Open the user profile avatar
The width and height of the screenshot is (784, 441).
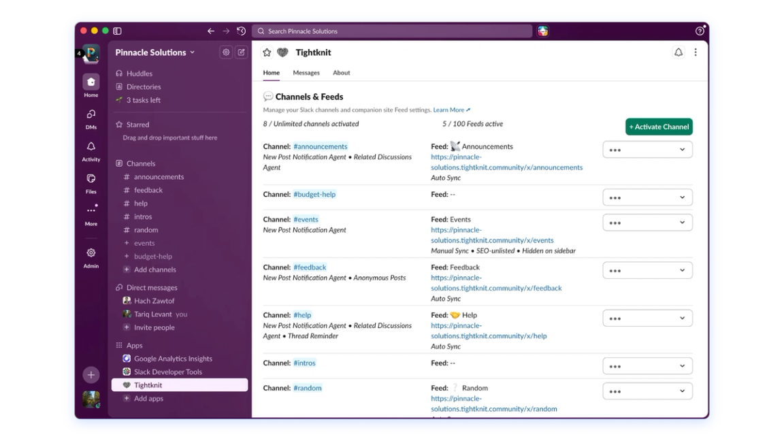click(x=91, y=399)
